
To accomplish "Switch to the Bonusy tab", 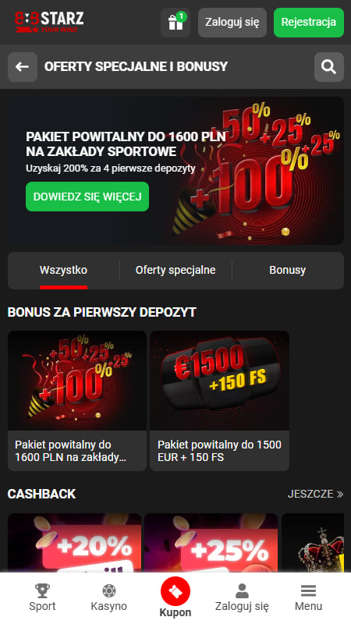I will 287,270.
